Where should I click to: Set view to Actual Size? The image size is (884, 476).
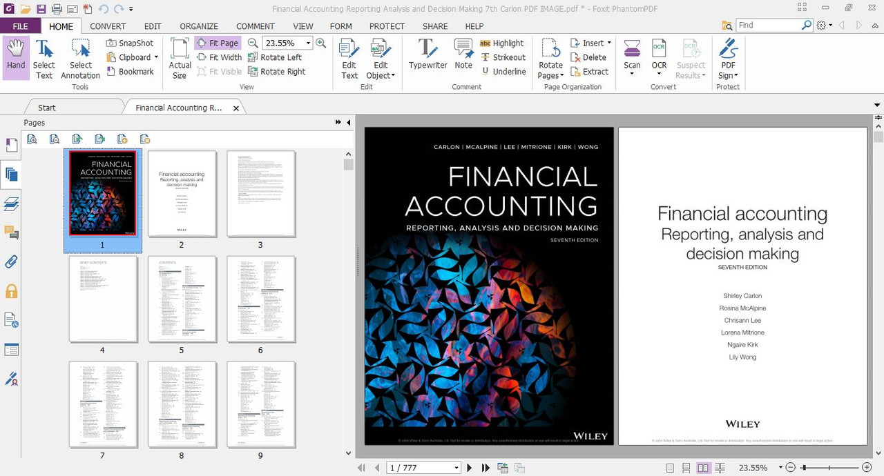pos(180,58)
